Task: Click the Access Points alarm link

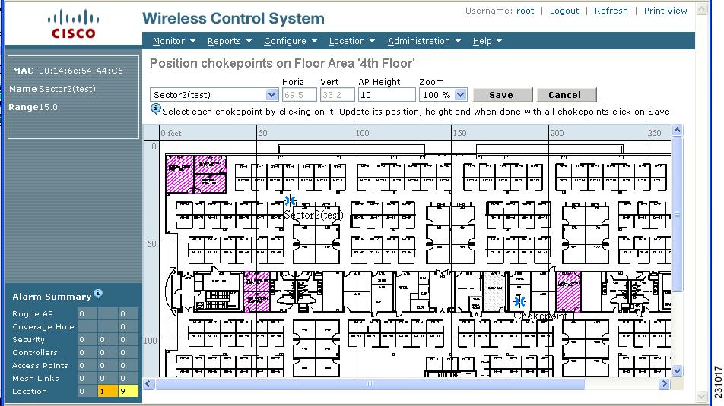Action: pos(40,366)
